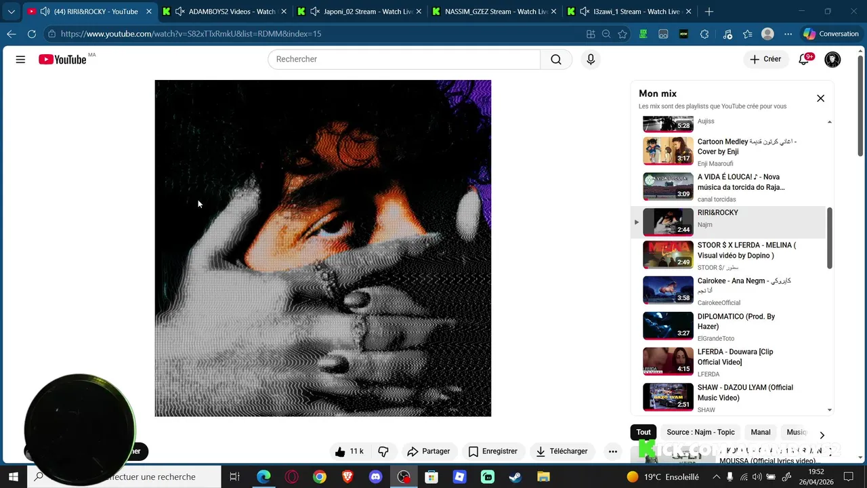This screenshot has width=867, height=488.
Task: Go to the YouTube home logo
Action: (x=62, y=60)
